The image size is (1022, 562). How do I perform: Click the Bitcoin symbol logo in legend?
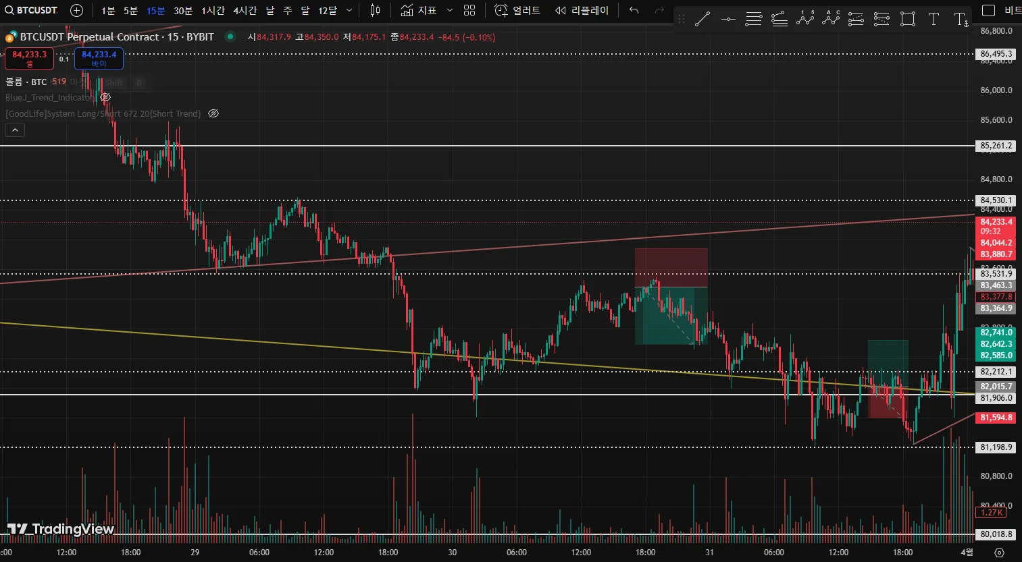tap(11, 37)
